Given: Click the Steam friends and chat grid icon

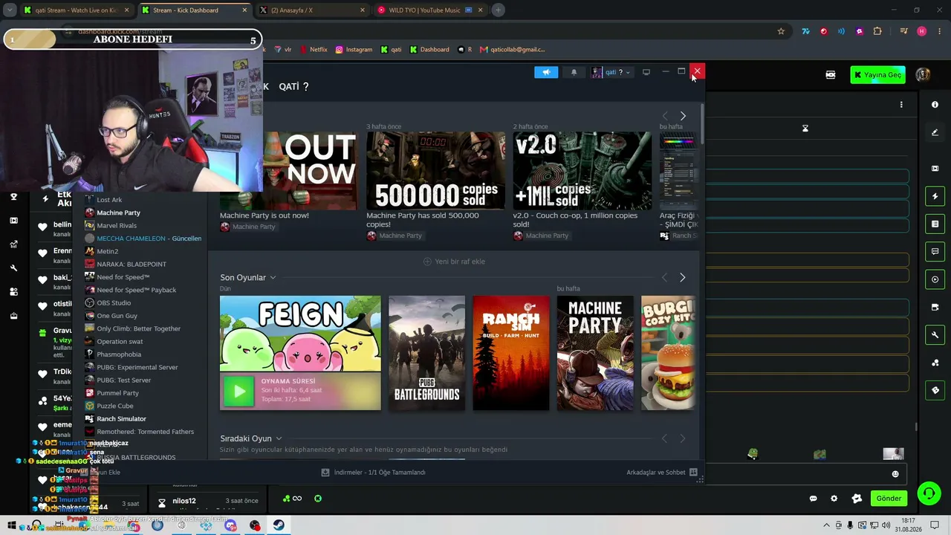Looking at the screenshot, I should coord(693,472).
